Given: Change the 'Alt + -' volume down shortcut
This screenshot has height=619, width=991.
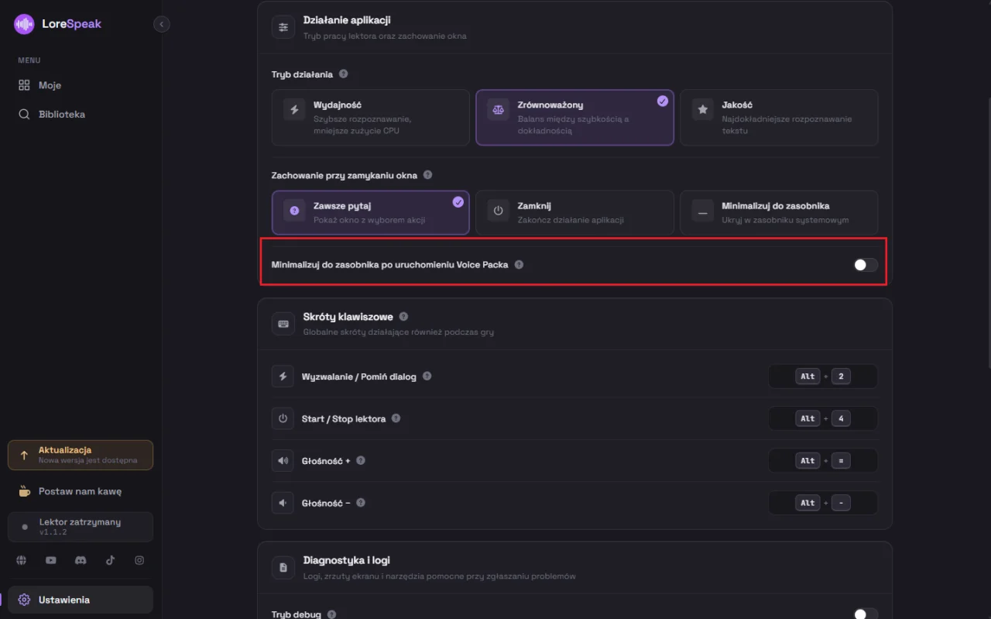Looking at the screenshot, I should tap(823, 503).
